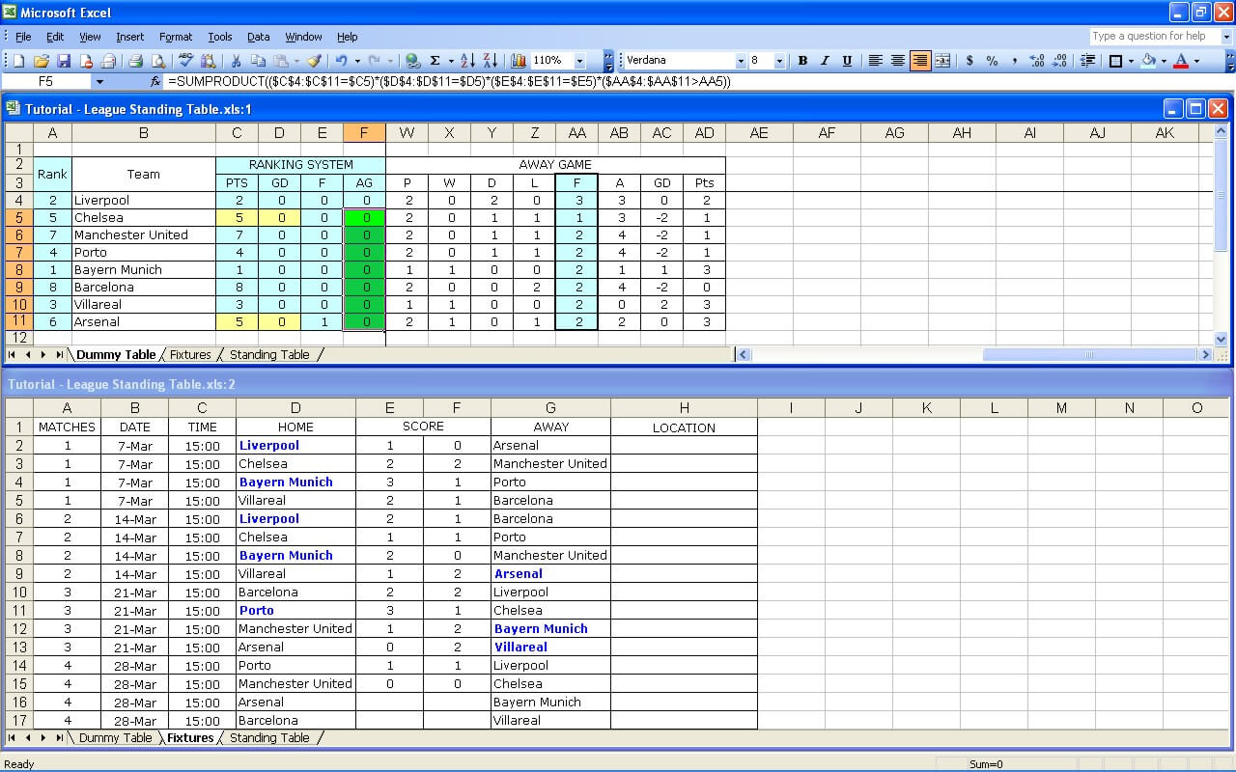Toggle Center alignment

click(898, 61)
